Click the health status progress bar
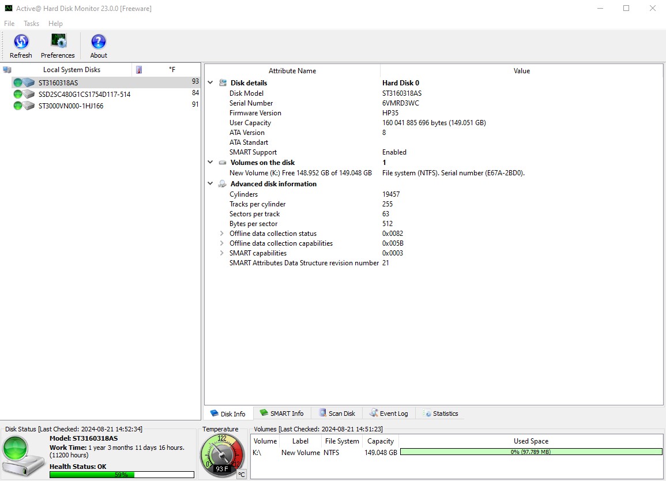666x481 pixels. [x=122, y=475]
